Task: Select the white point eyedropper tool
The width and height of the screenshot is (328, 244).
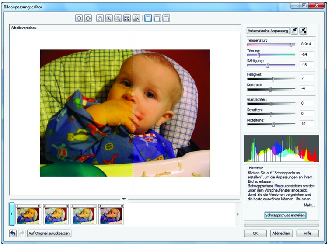Action: click(x=295, y=31)
